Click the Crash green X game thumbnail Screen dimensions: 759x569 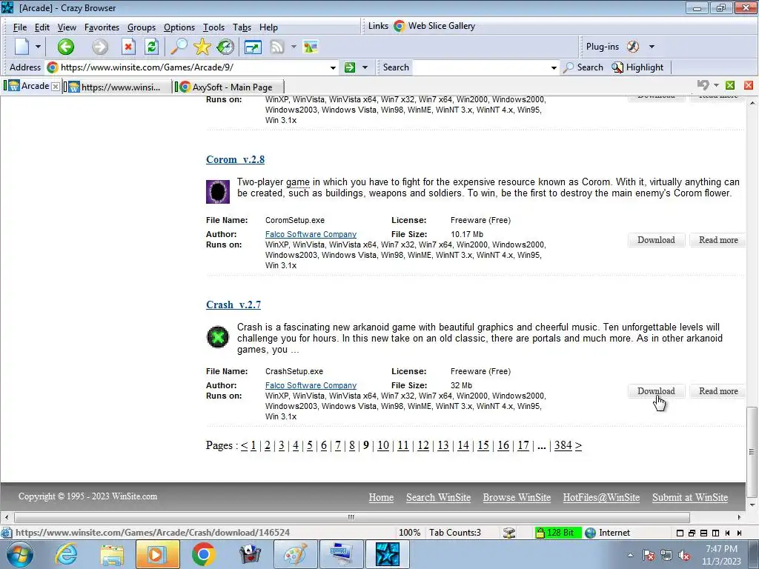pos(218,337)
